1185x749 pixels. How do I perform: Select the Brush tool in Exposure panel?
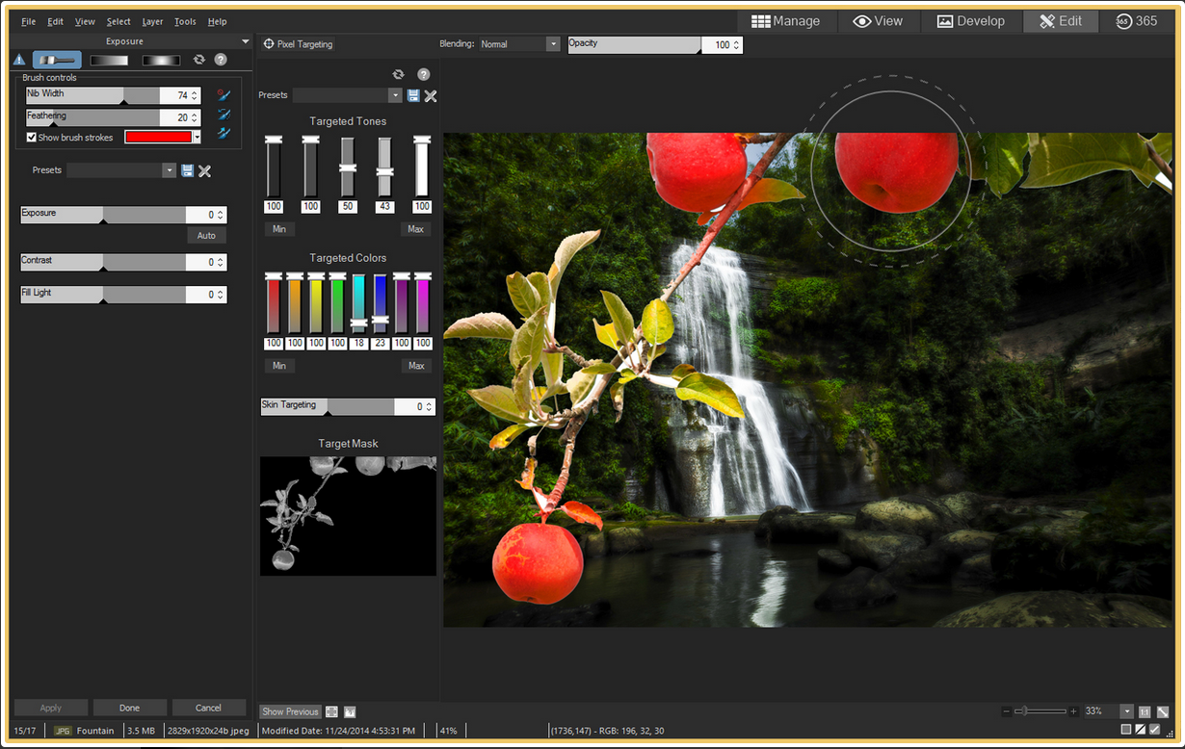coord(57,60)
